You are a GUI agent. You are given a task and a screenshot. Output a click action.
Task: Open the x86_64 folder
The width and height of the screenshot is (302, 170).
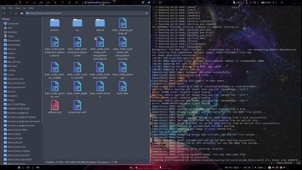(100, 25)
